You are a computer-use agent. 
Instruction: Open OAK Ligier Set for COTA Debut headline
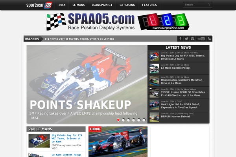[180, 106]
